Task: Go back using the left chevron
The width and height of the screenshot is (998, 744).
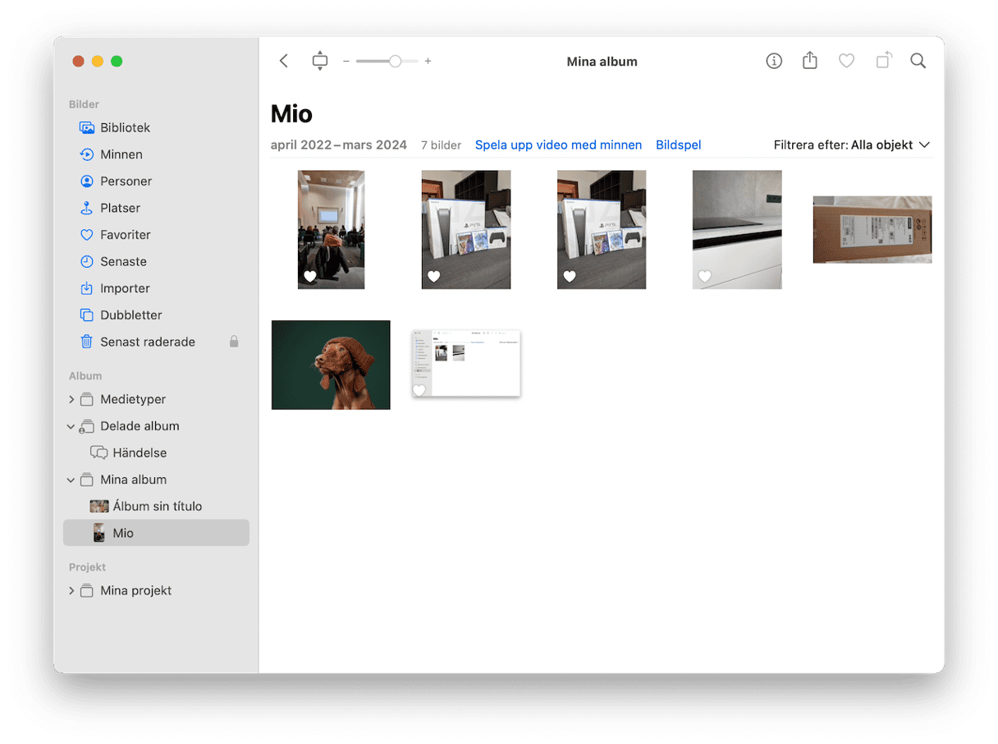Action: (x=284, y=61)
